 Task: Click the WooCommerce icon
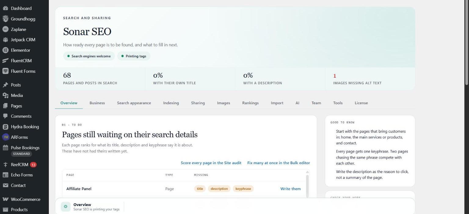[5, 199]
